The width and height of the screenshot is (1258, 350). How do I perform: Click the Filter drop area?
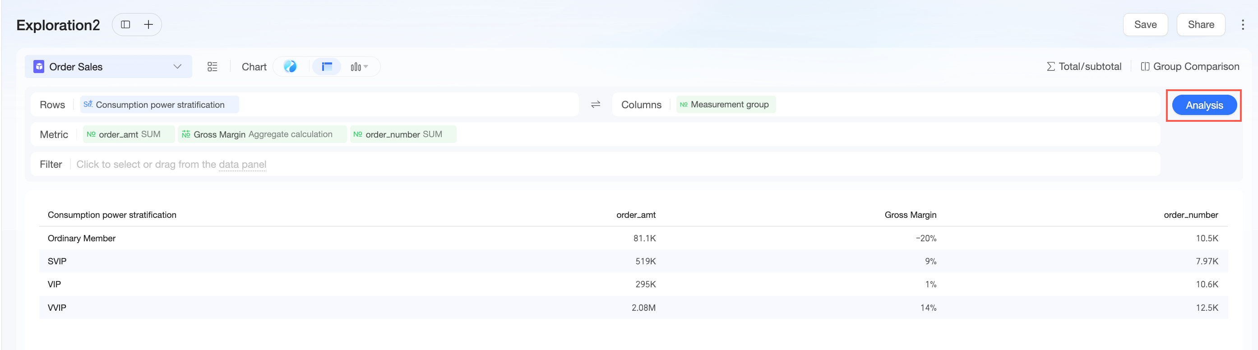pyautogui.click(x=595, y=164)
